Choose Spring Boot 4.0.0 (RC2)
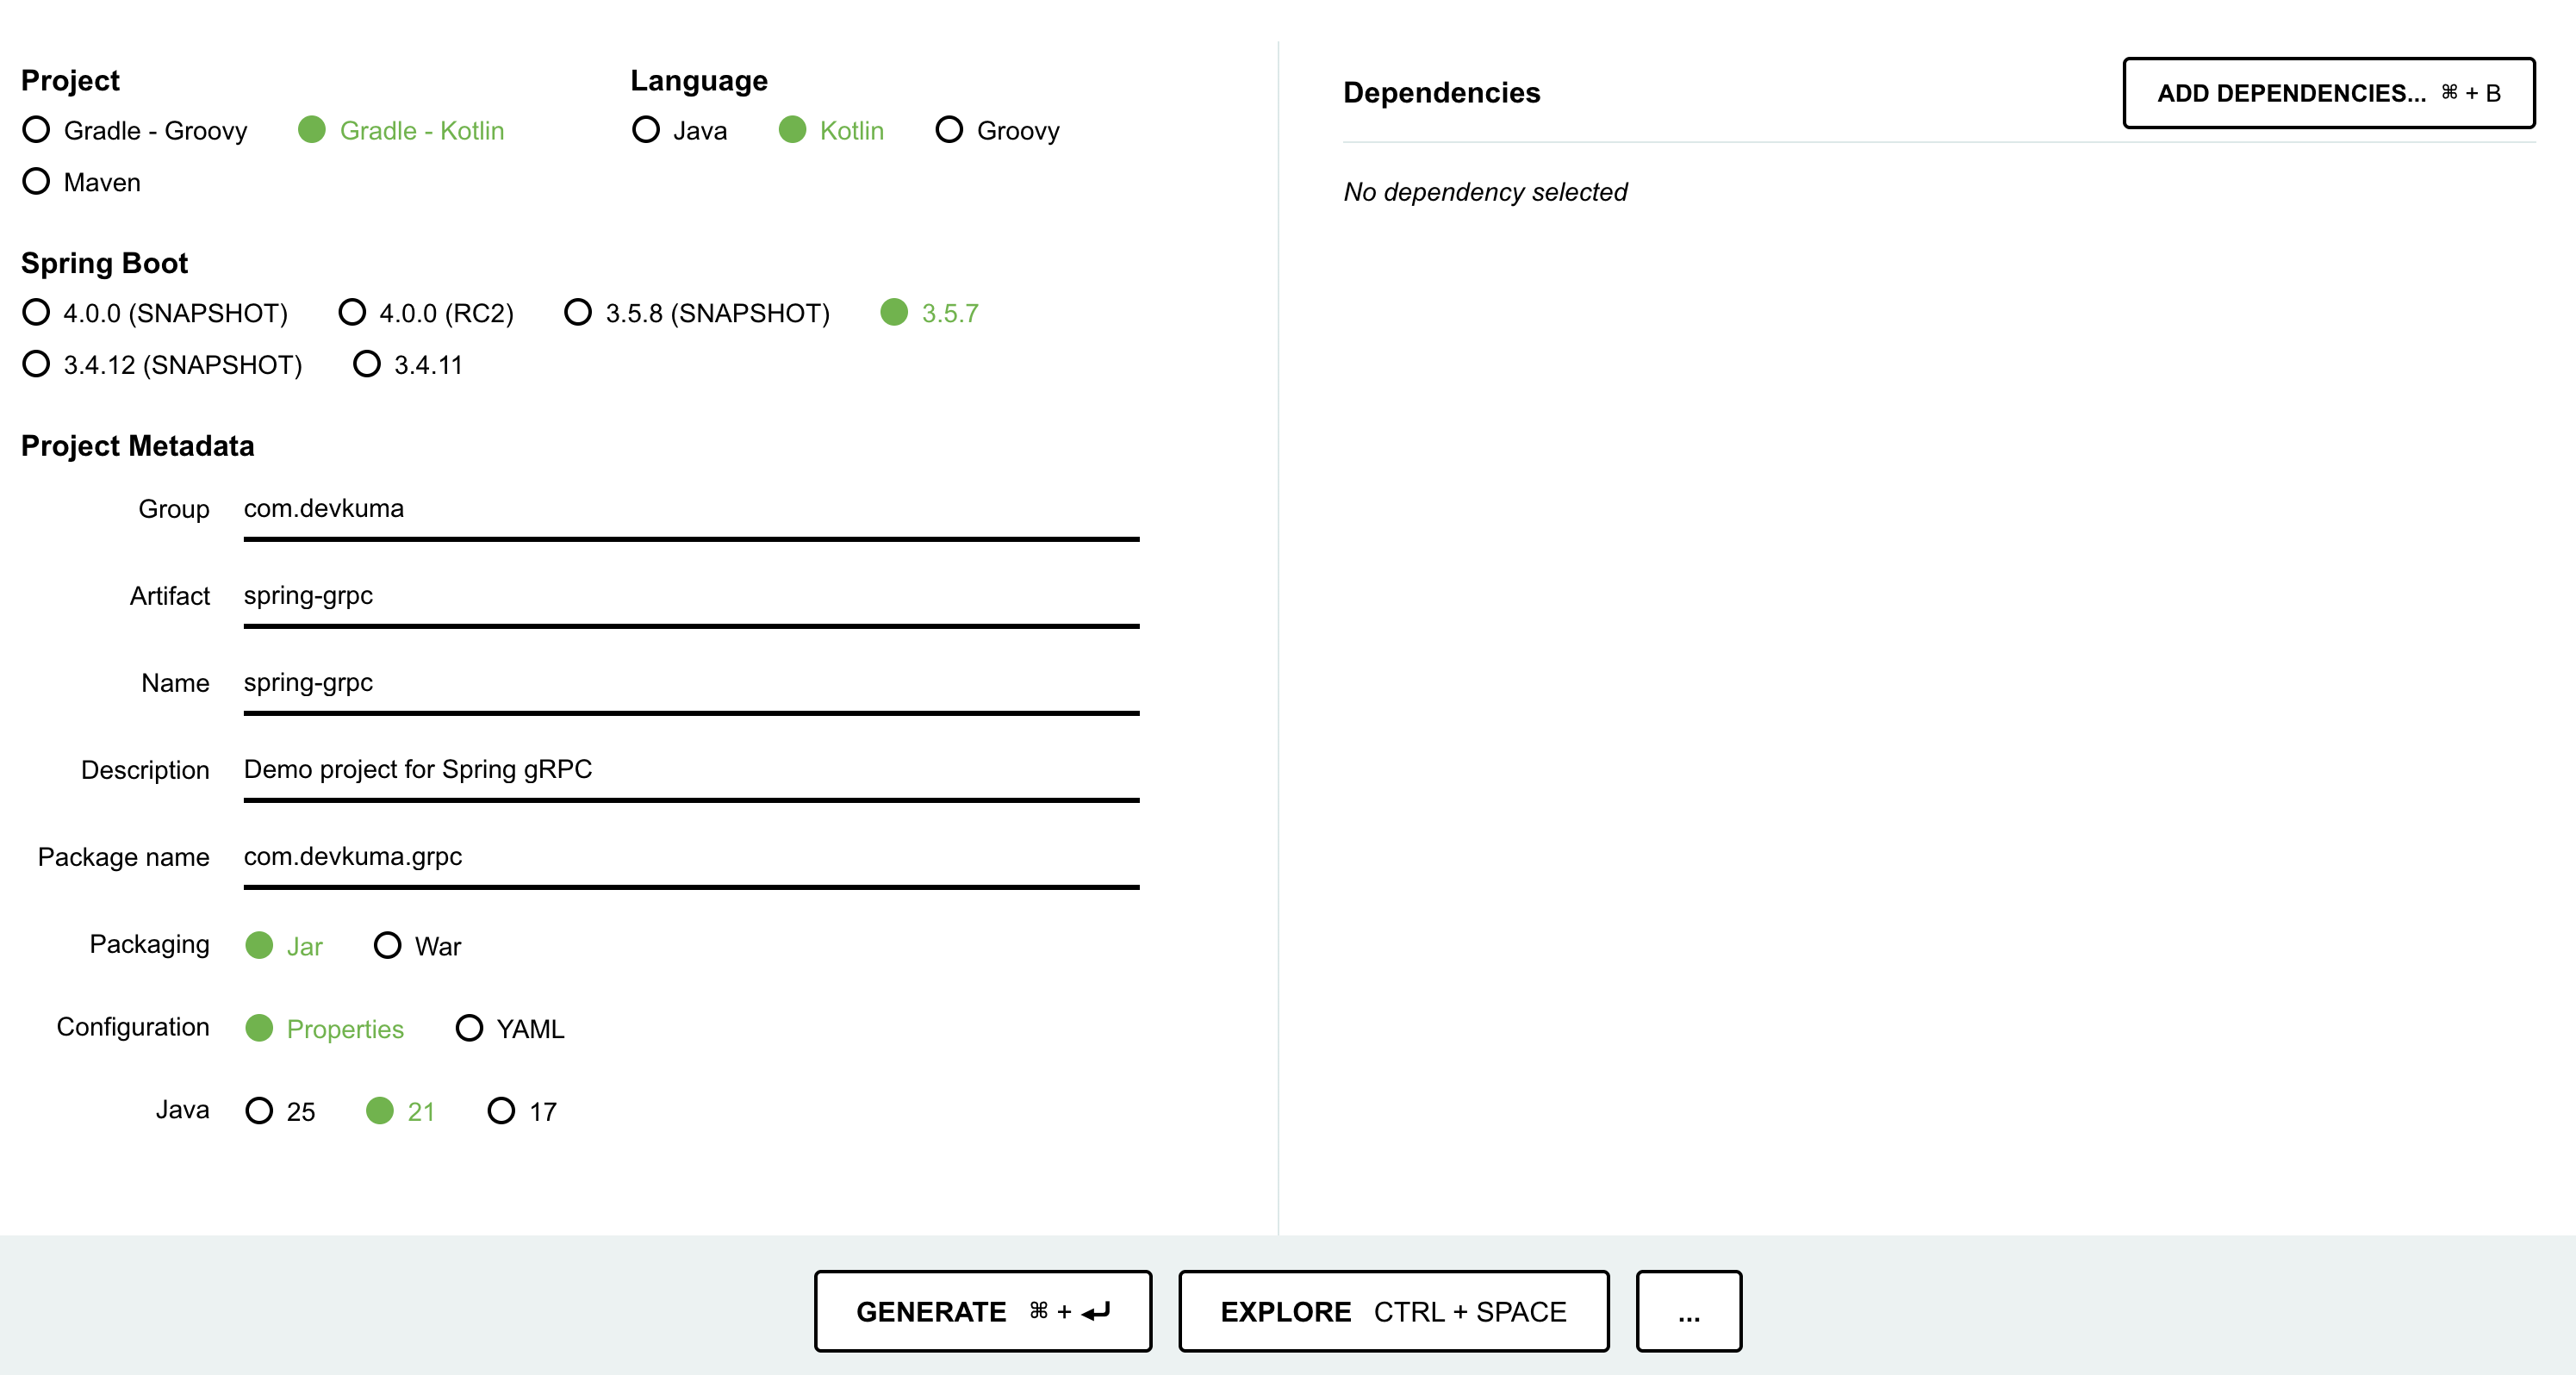This screenshot has height=1375, width=2576. point(352,313)
